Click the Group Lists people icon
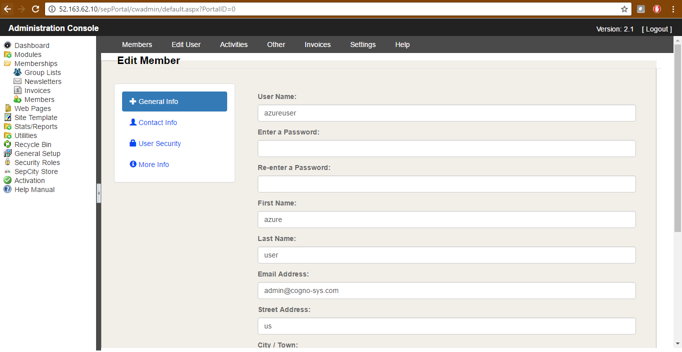The height and width of the screenshot is (352, 682). point(18,72)
